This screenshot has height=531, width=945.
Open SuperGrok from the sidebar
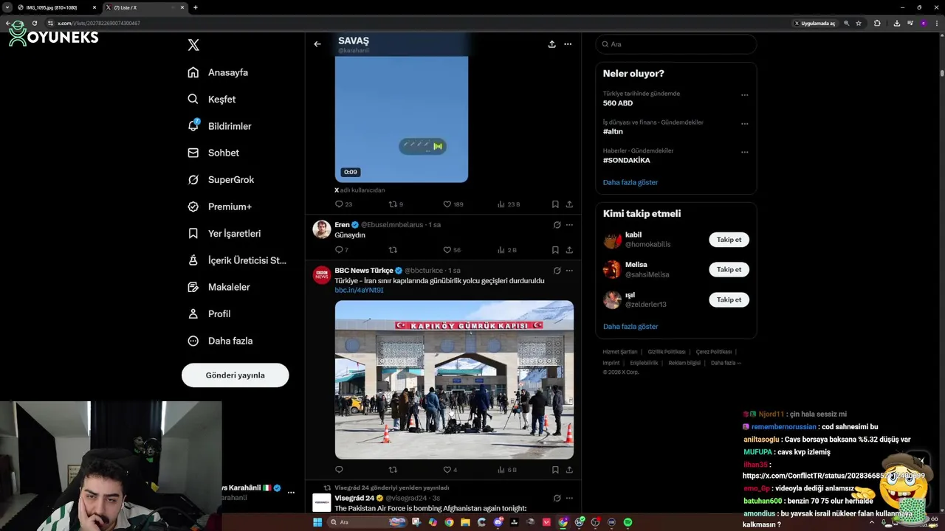[x=221, y=179]
